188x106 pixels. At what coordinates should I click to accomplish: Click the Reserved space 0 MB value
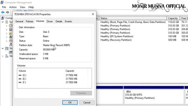pos(46,59)
